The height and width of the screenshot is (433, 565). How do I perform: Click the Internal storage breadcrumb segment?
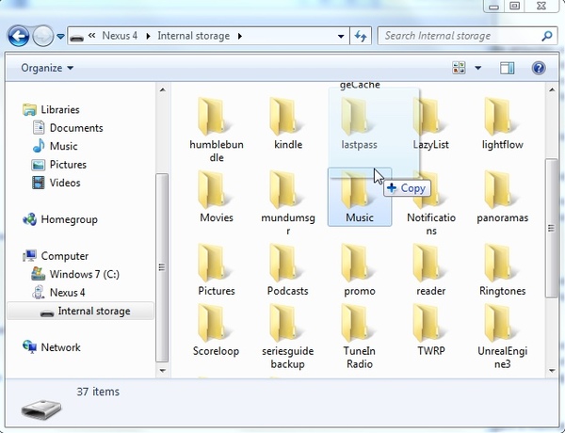pos(193,36)
